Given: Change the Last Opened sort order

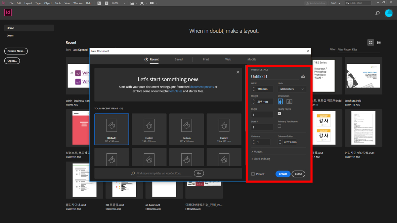Looking at the screenshot, I should pos(80,50).
